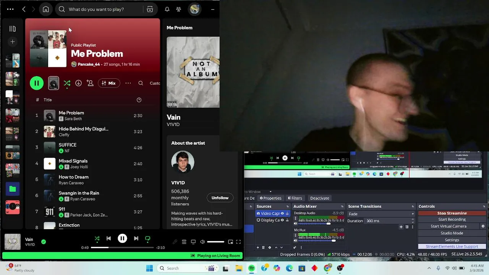The width and height of the screenshot is (489, 275).
Task: Lock the Display Capture source in OBS
Action: (287, 220)
